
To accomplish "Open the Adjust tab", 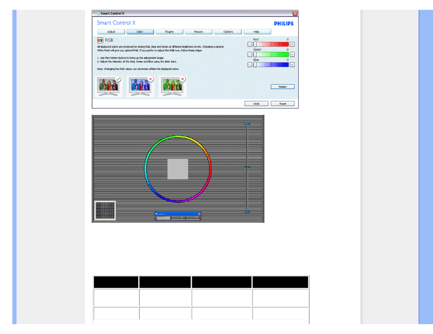I will click(x=111, y=32).
